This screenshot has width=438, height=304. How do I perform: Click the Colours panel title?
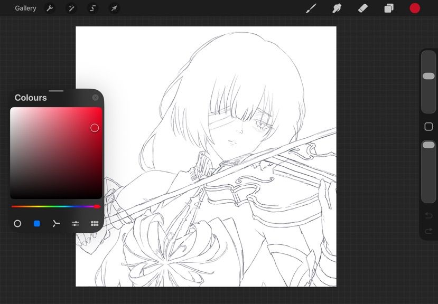click(x=31, y=98)
